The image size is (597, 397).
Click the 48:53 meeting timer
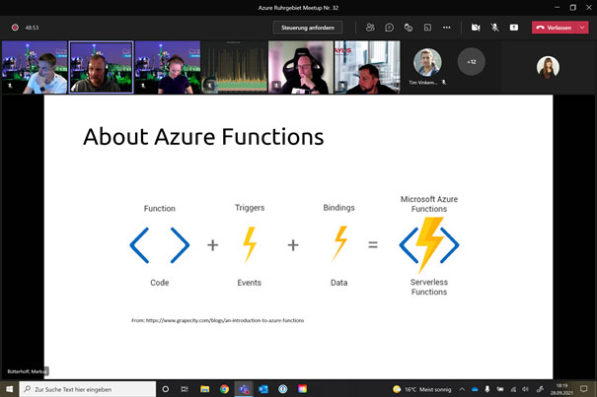pyautogui.click(x=32, y=28)
